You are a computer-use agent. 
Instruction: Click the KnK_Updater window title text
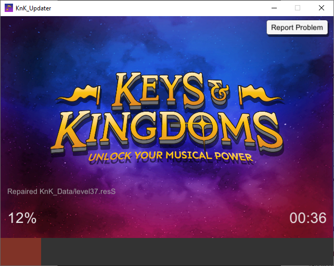[33, 8]
